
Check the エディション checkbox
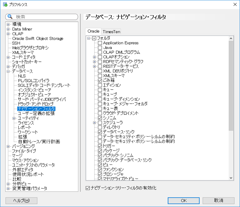click(100, 85)
